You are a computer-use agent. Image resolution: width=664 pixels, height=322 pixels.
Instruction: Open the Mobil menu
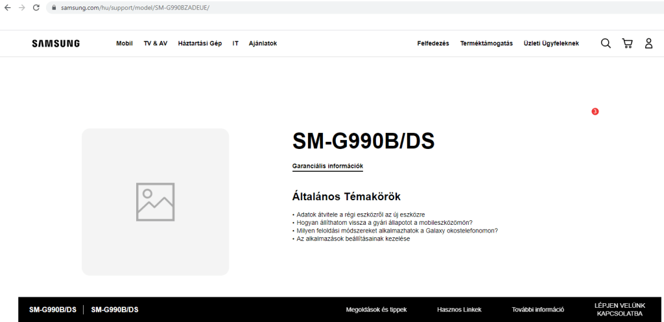tap(124, 43)
